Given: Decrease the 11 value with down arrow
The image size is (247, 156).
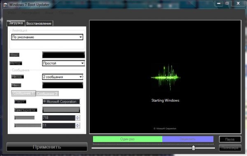Looking at the screenshot, I should (77, 127).
